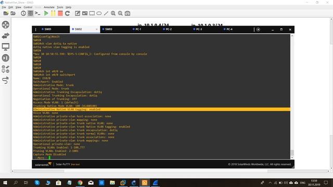Select the draw rectangle tool
333x187 pixels.
pos(92,14)
